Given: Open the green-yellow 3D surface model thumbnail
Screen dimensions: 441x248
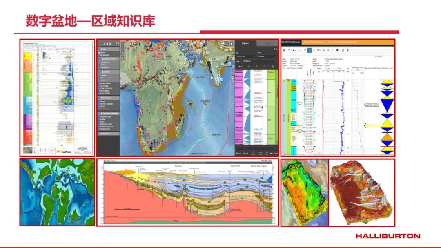Looking at the screenshot, I should coord(305,192).
